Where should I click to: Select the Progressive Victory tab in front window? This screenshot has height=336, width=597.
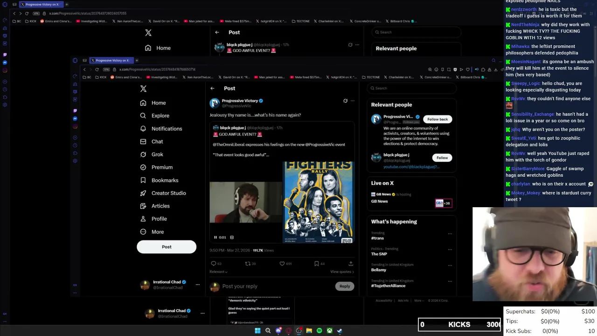pos(111,60)
